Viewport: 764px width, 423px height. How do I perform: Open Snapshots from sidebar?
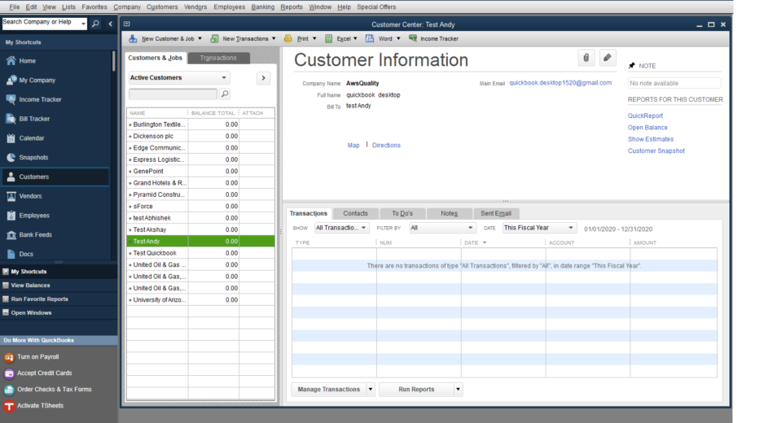pyautogui.click(x=33, y=158)
